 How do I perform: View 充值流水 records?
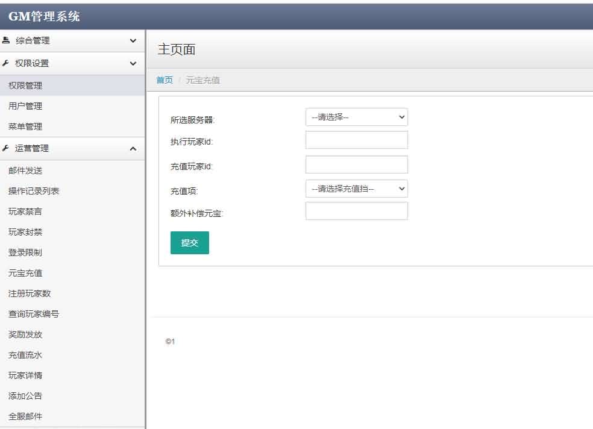click(27, 354)
